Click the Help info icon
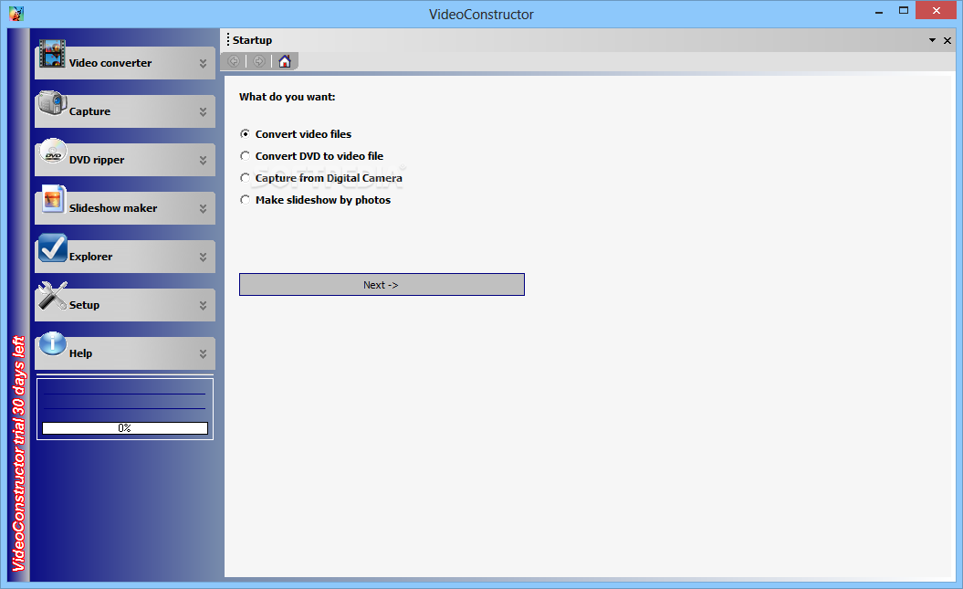 click(52, 344)
